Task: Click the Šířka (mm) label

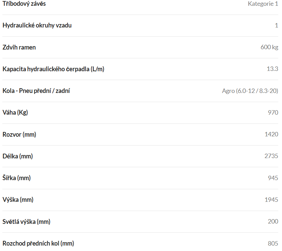Action: click(x=17, y=178)
